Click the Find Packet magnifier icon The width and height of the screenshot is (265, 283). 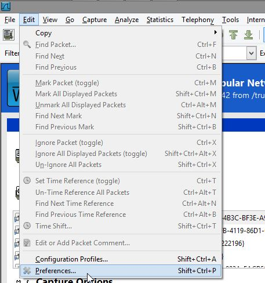click(x=27, y=45)
